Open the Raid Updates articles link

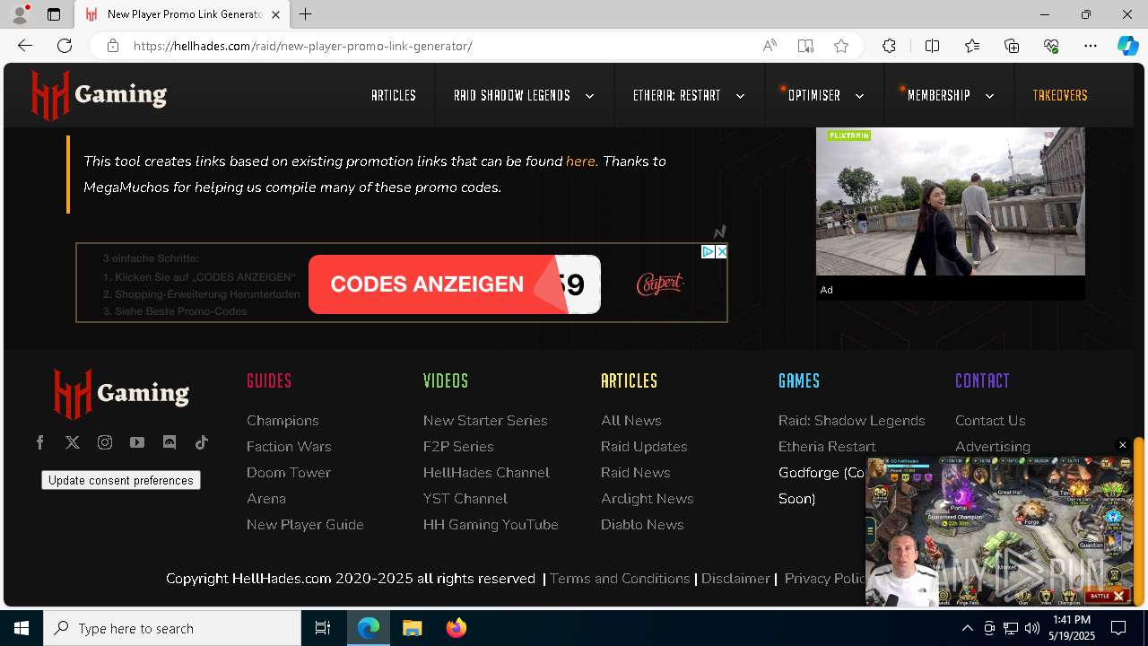tap(644, 447)
